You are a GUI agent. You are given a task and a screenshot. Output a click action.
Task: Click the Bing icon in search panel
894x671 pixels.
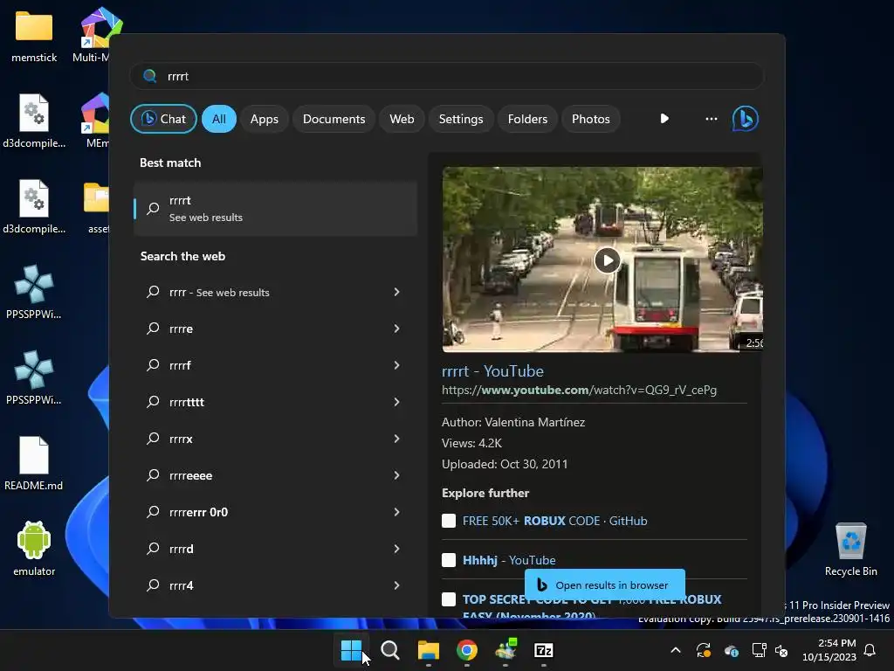[x=745, y=119]
